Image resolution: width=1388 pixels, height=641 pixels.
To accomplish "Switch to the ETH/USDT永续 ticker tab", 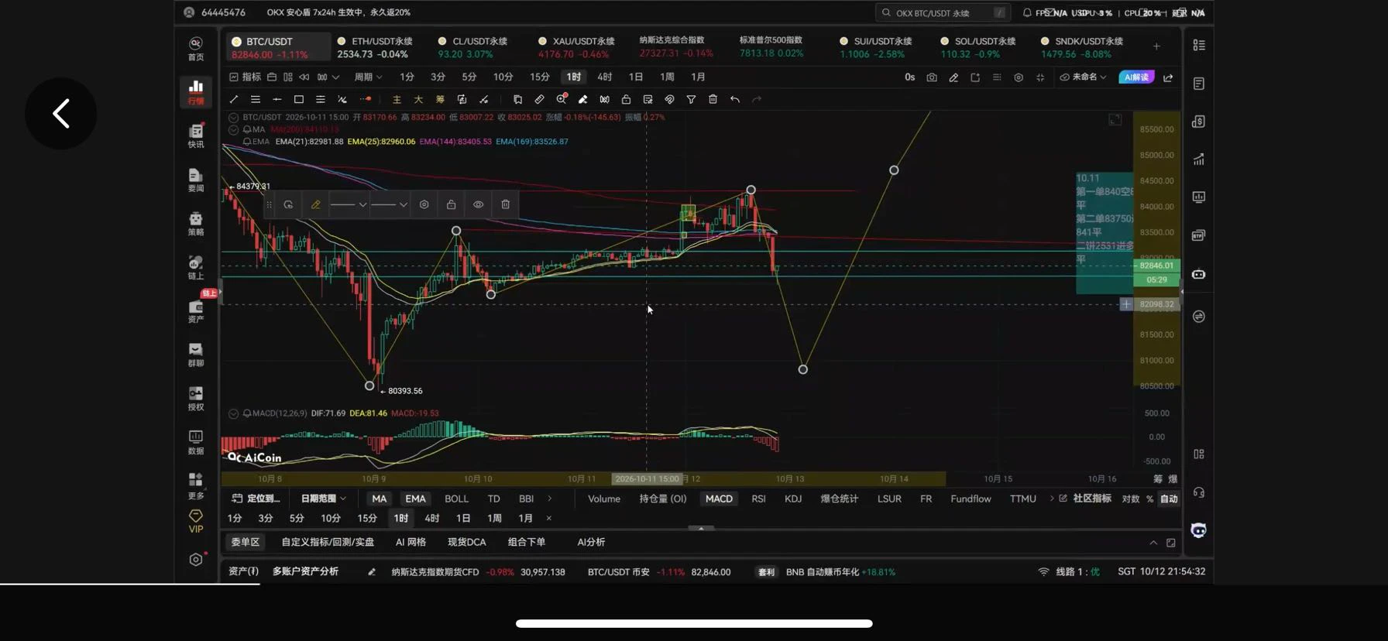I will pyautogui.click(x=376, y=47).
